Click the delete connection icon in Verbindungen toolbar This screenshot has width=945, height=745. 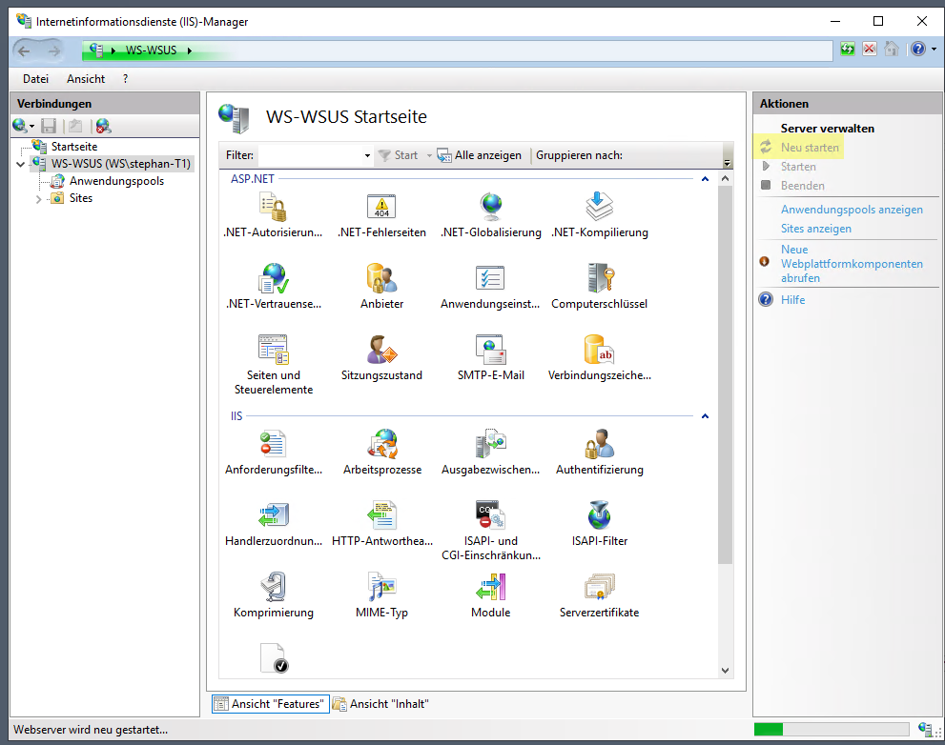click(x=103, y=126)
